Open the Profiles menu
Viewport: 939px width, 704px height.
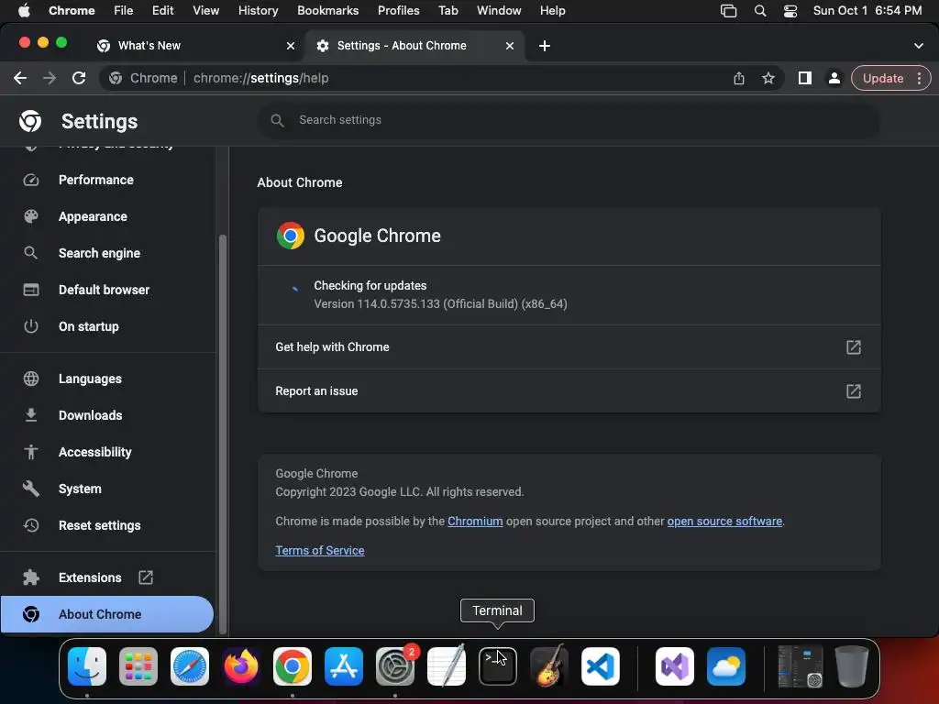pos(398,11)
